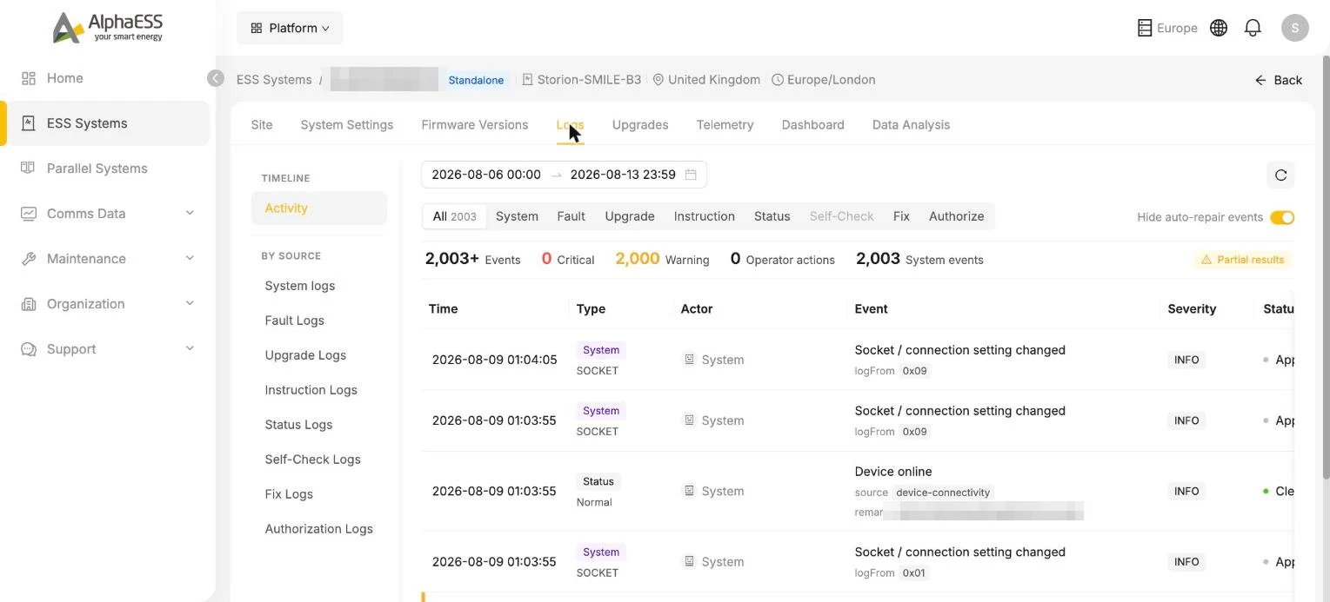Click the refresh logs icon
Viewport: 1330px width, 602px height.
(x=1280, y=175)
